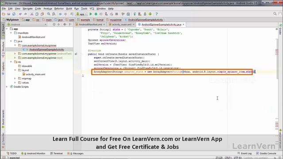Image resolution: width=283 pixels, height=159 pixels.
Task: Switch to the AndroidManifest.xml editor tab
Action: 90,24
